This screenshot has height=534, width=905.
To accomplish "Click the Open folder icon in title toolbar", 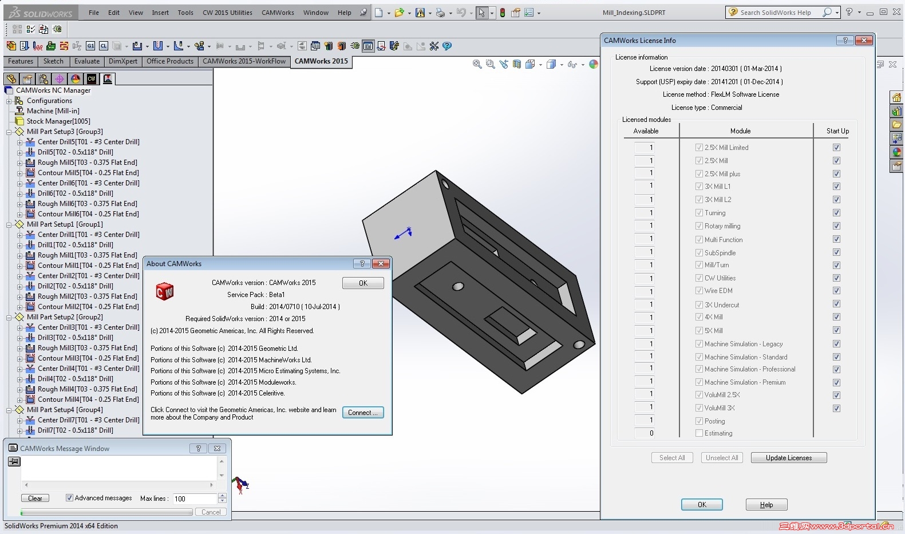I will [399, 13].
